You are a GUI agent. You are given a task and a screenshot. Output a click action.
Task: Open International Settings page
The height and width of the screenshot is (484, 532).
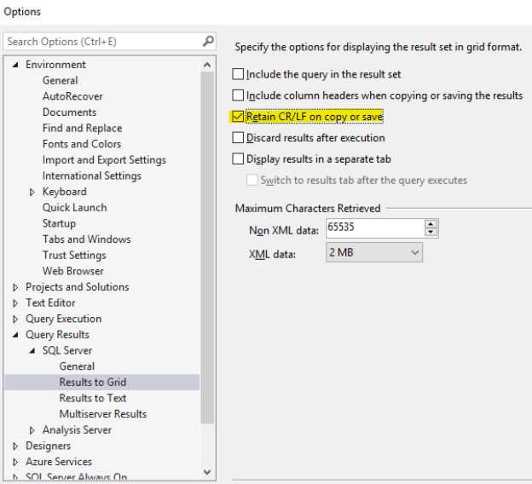(x=91, y=176)
